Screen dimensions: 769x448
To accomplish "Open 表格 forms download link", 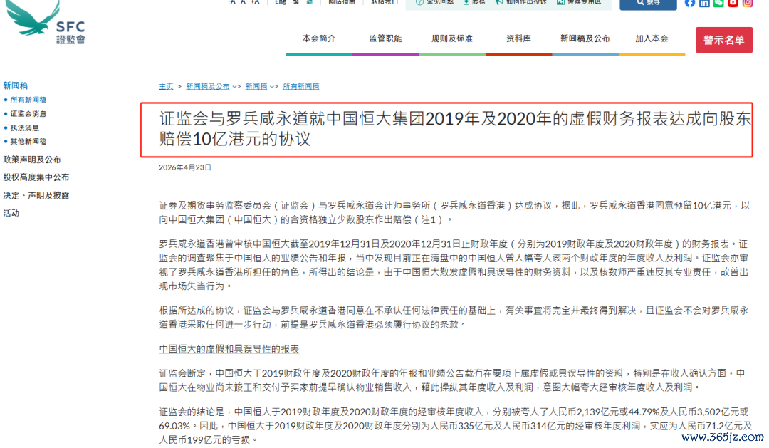I will [474, 2].
